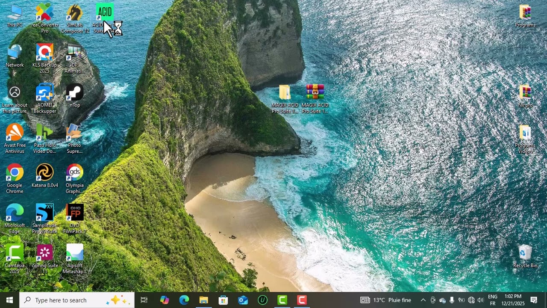Click the Type here to search box

click(77, 300)
